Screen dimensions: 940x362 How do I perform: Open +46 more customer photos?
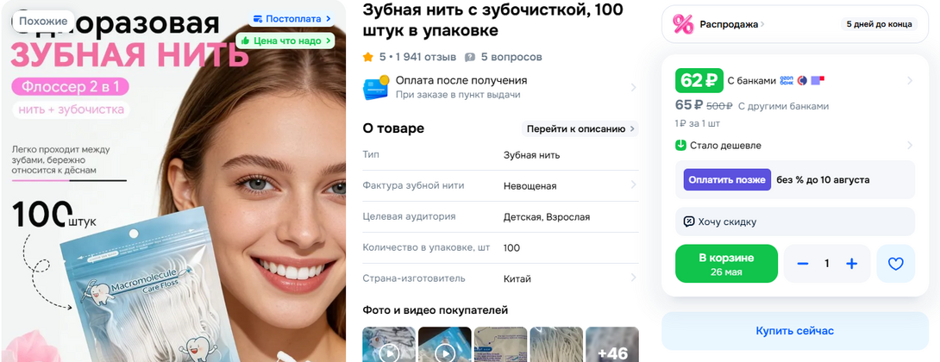pyautogui.click(x=612, y=345)
